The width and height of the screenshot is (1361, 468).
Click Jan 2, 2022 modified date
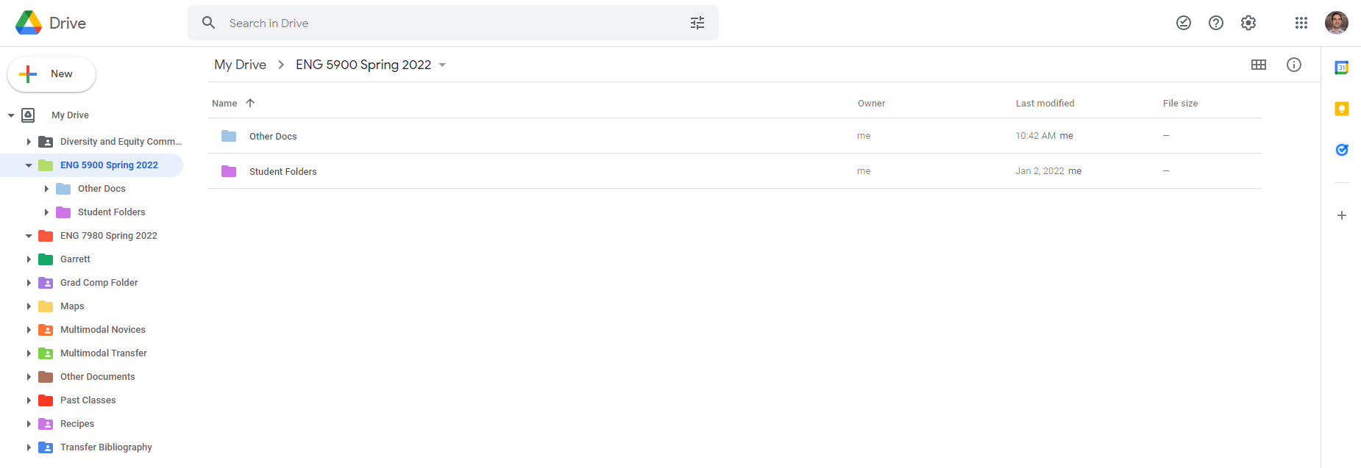coord(1040,171)
